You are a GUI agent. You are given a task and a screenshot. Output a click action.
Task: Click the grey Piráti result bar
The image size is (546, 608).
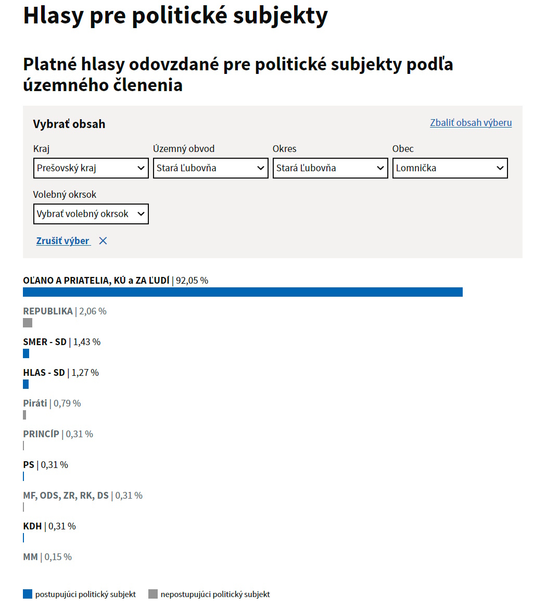tap(24, 415)
